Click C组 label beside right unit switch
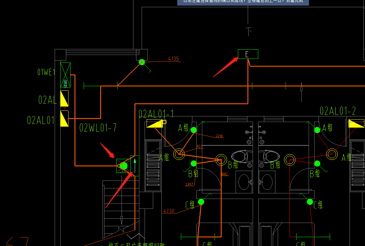Viewport: 365px width, 246px height. click(318, 205)
